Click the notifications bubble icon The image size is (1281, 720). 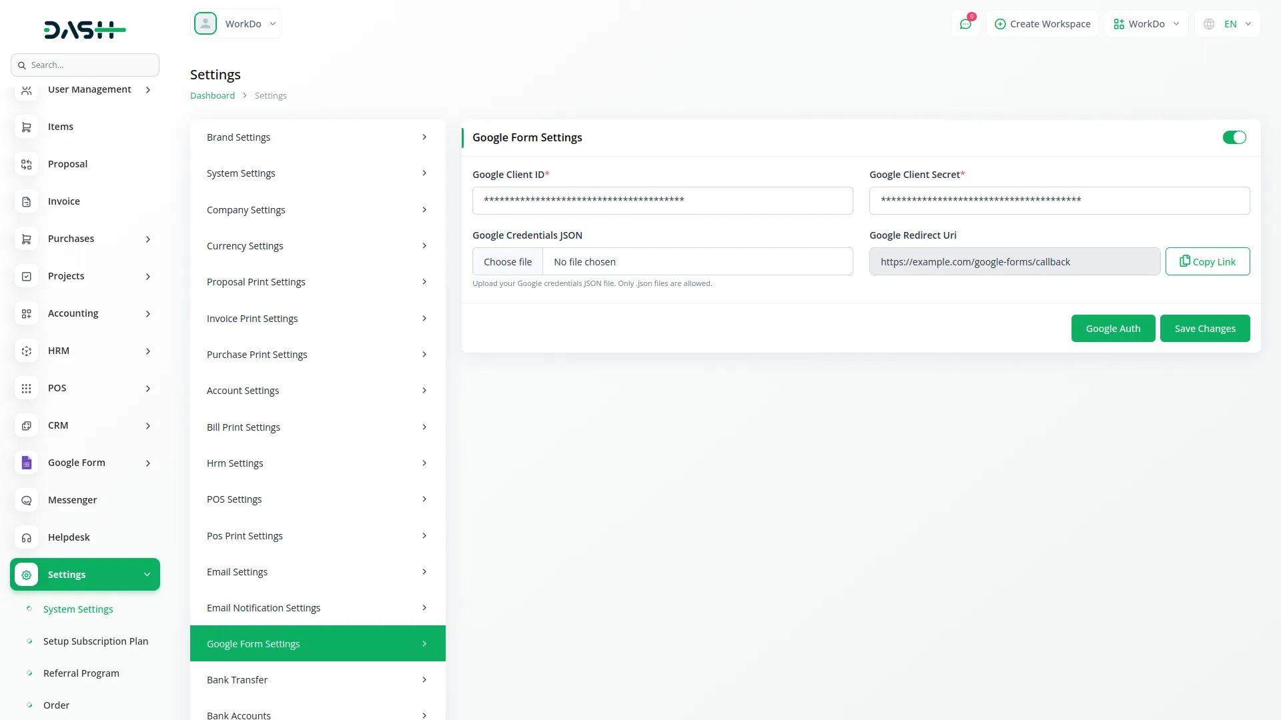[965, 23]
